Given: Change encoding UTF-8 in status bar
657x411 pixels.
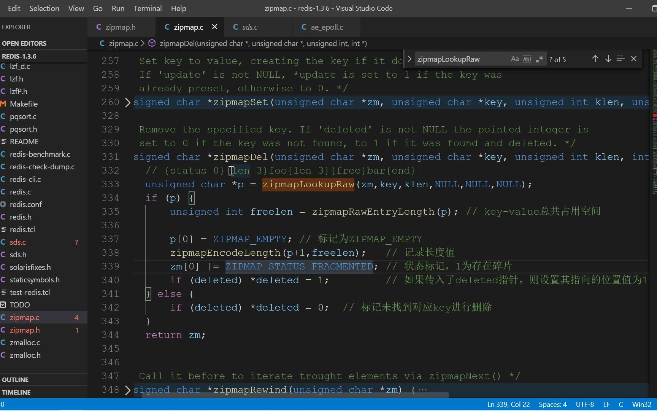Looking at the screenshot, I should point(584,404).
